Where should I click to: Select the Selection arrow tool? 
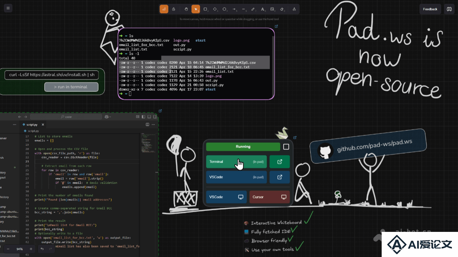[x=196, y=9]
